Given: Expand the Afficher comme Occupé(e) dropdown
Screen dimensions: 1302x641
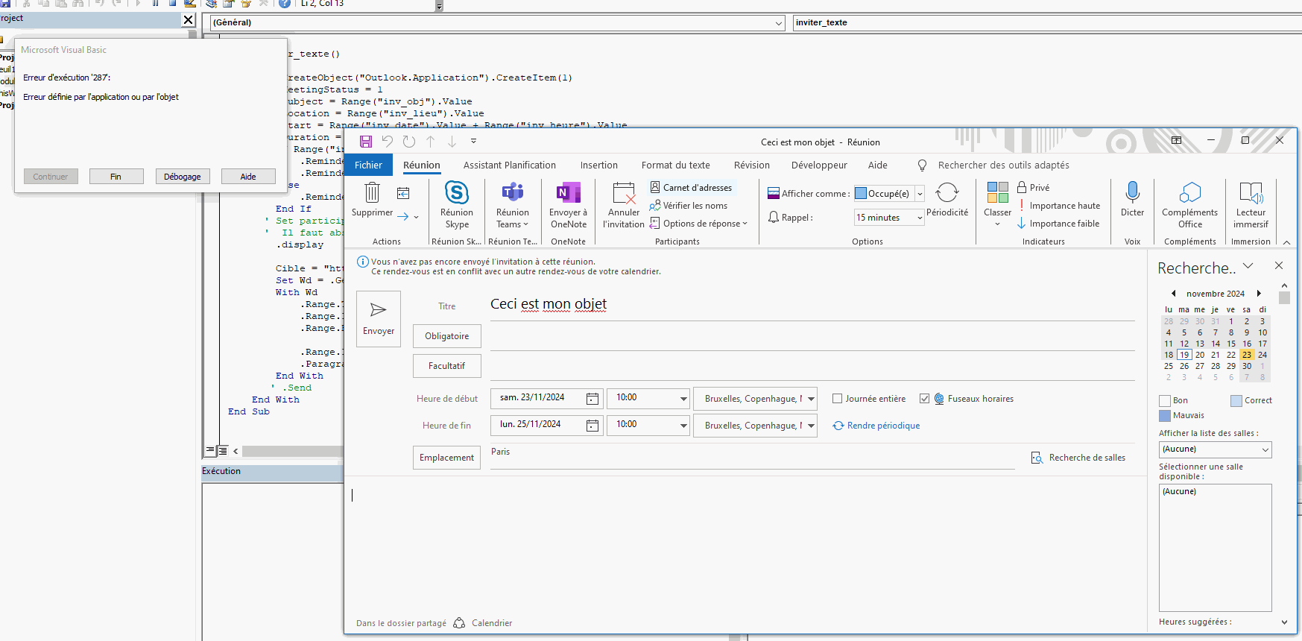Looking at the screenshot, I should tap(920, 194).
